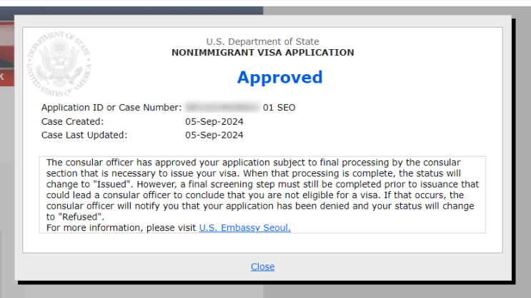Click the red banner behind the dialog
The width and height of the screenshot is (531, 298).
[6, 76]
